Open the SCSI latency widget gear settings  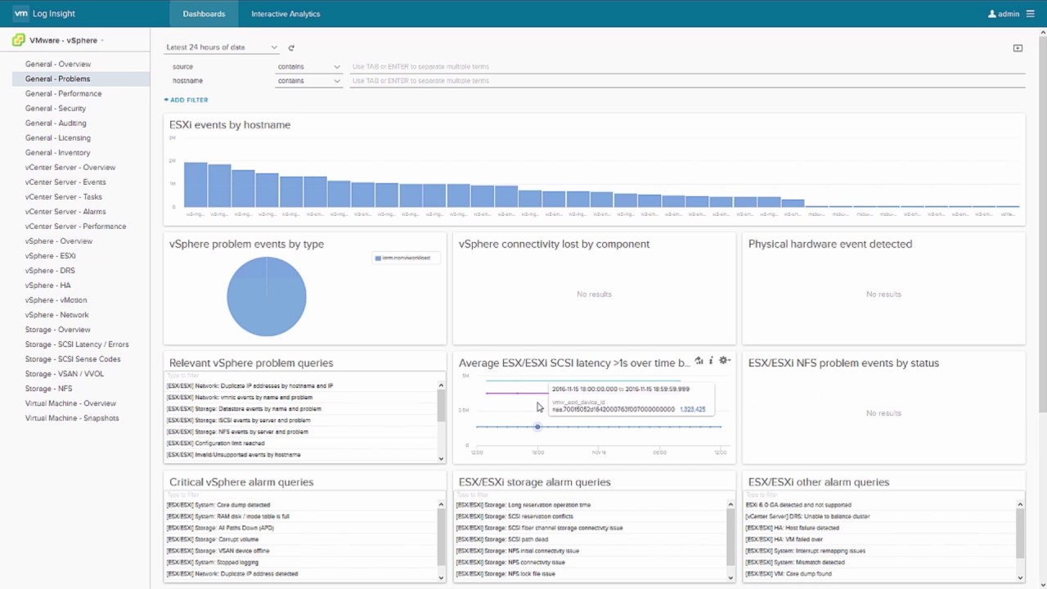click(x=724, y=361)
